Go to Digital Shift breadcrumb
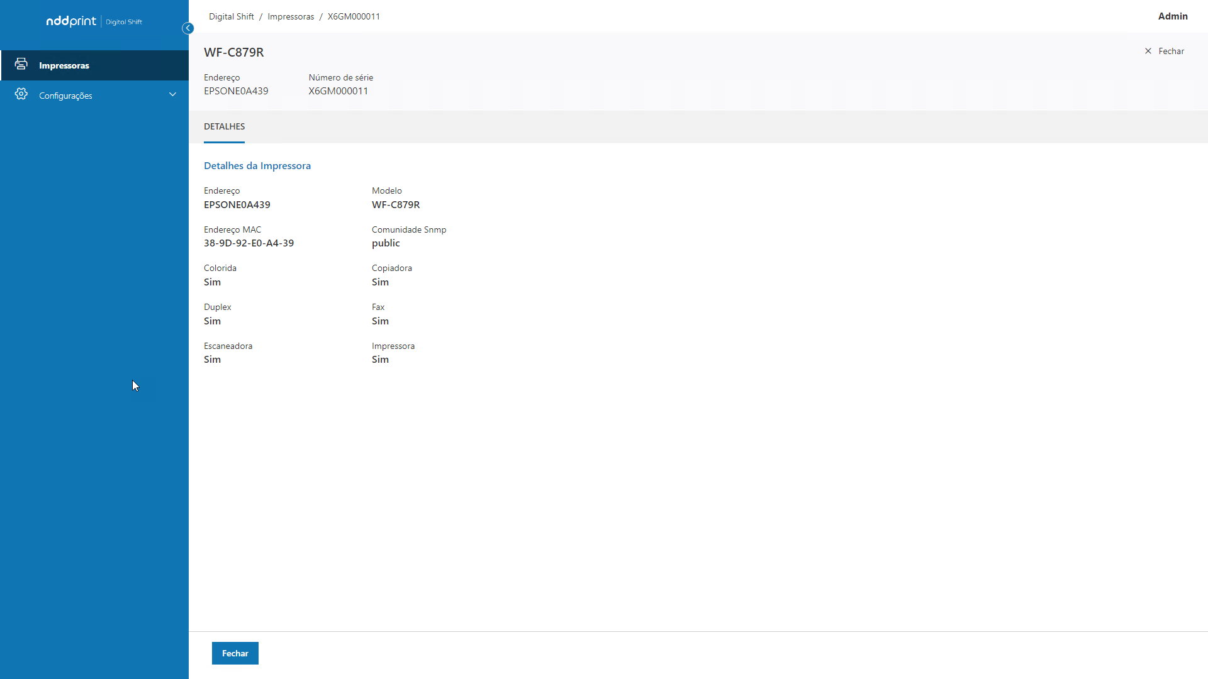The height and width of the screenshot is (679, 1208). 232,16
